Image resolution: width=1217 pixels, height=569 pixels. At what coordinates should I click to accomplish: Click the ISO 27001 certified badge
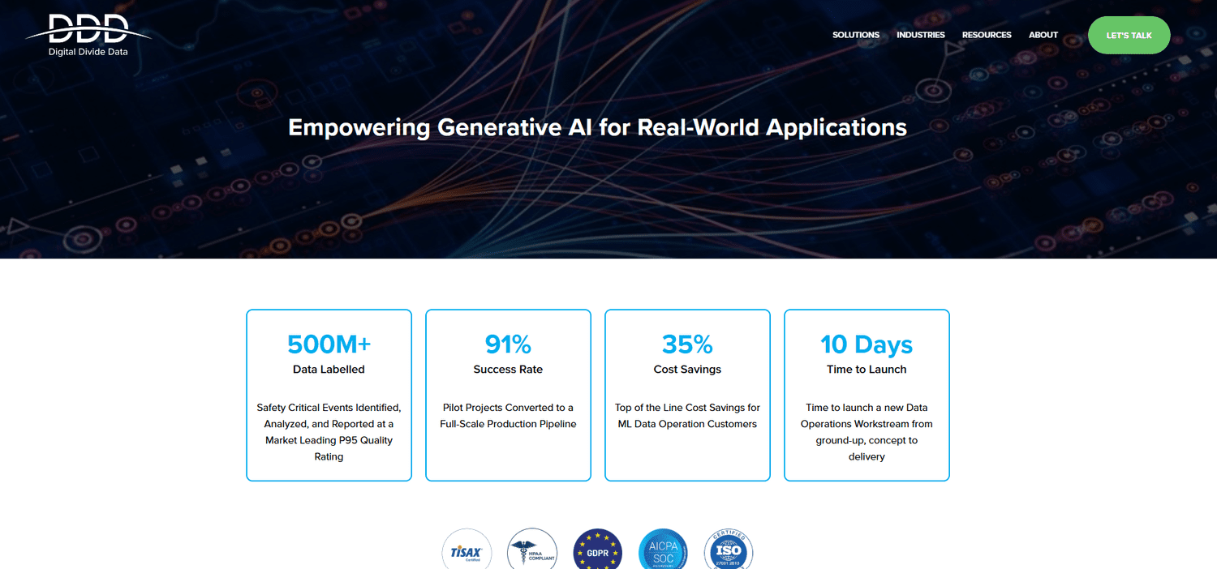[729, 551]
